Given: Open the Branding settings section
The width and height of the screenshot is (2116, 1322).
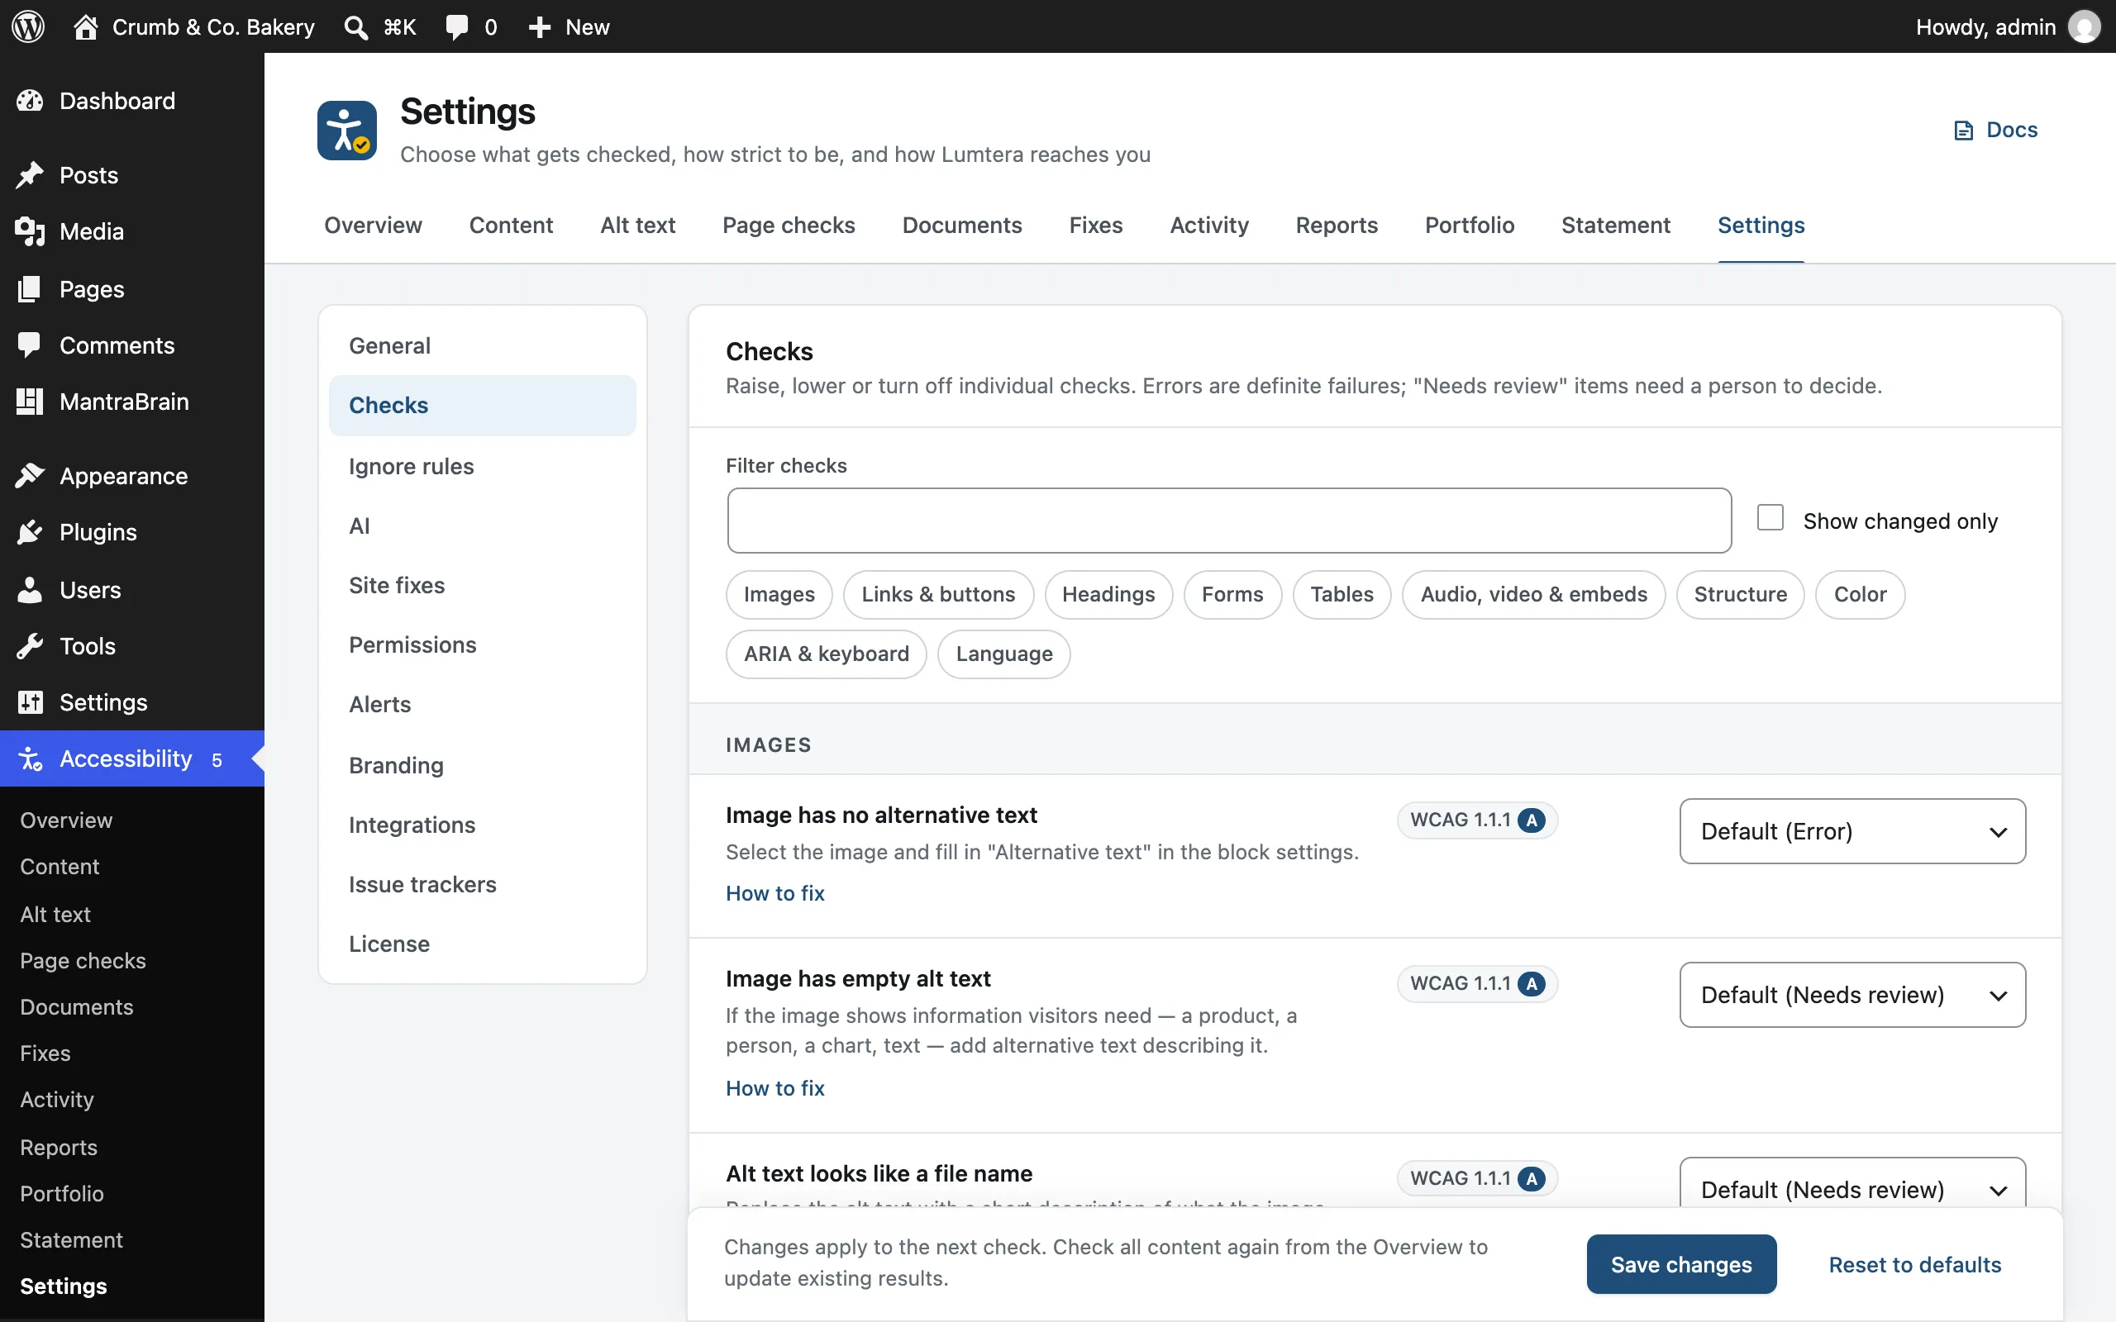Looking at the screenshot, I should click(x=482, y=765).
